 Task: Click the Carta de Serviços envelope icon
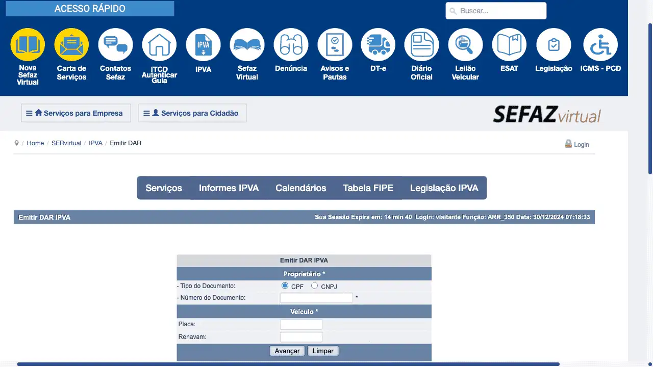[x=71, y=45]
